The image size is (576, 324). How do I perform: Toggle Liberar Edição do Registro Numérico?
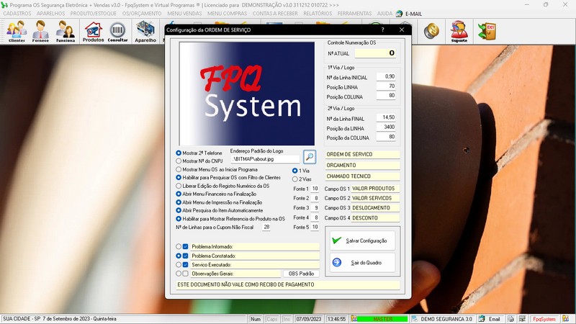[x=179, y=186]
